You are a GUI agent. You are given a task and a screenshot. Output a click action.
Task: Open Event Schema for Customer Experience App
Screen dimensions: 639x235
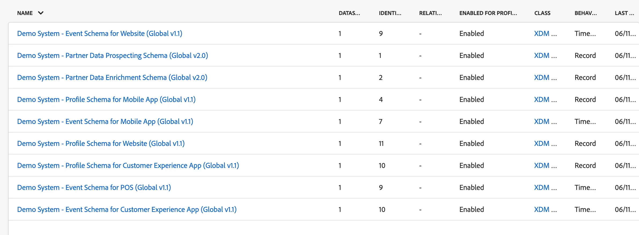pyautogui.click(x=127, y=210)
